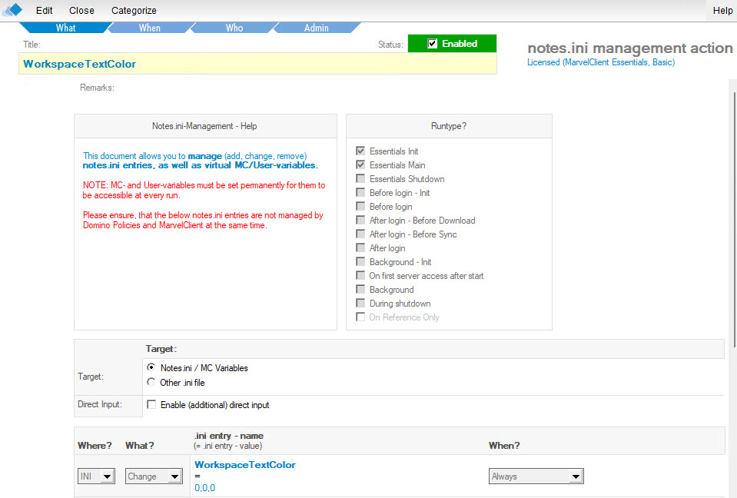Screen dimensions: 737x498
Task: Select Notes.ini / MC Variables target
Action: click(x=151, y=367)
